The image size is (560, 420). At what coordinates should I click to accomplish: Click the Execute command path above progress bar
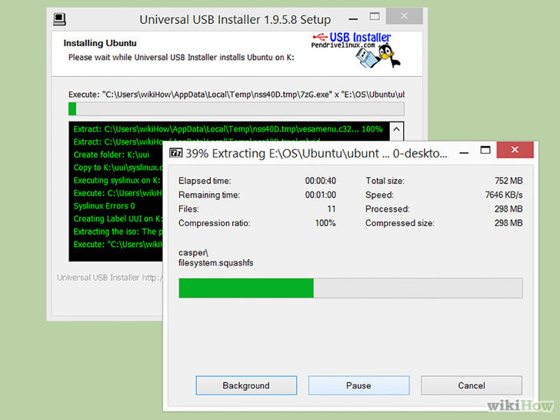(236, 95)
